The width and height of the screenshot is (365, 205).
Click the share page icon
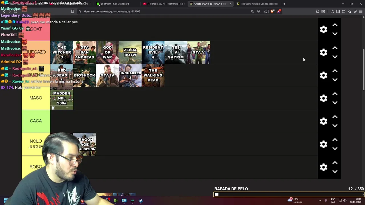[265, 11]
